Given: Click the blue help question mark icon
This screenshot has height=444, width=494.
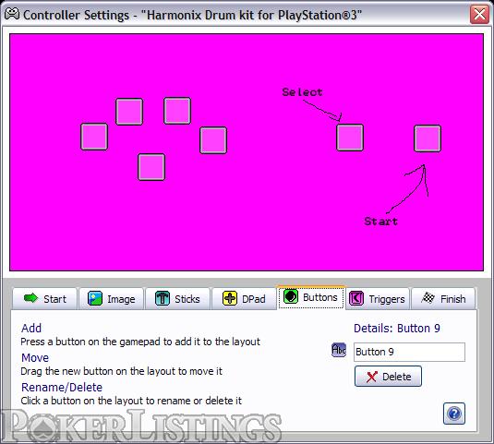Looking at the screenshot, I should click(x=454, y=414).
